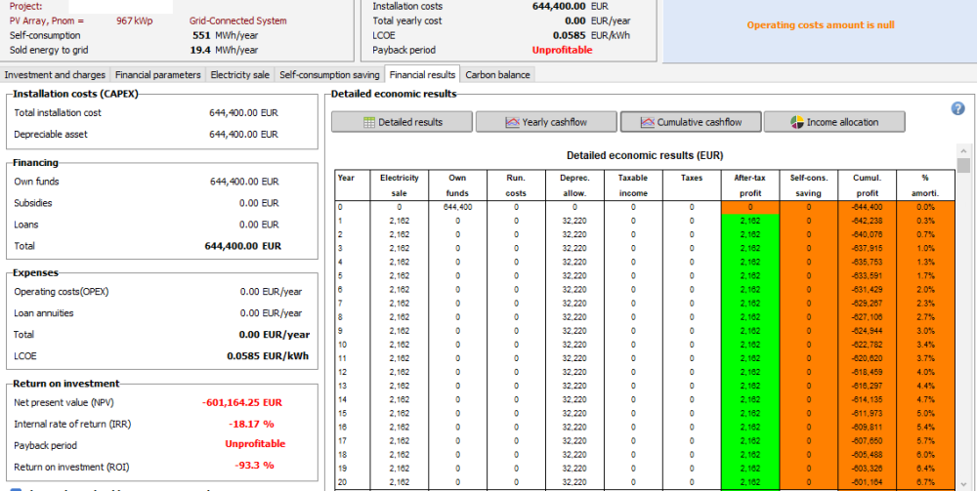Select the Financial results tab
Image resolution: width=977 pixels, height=491 pixels.
click(421, 74)
